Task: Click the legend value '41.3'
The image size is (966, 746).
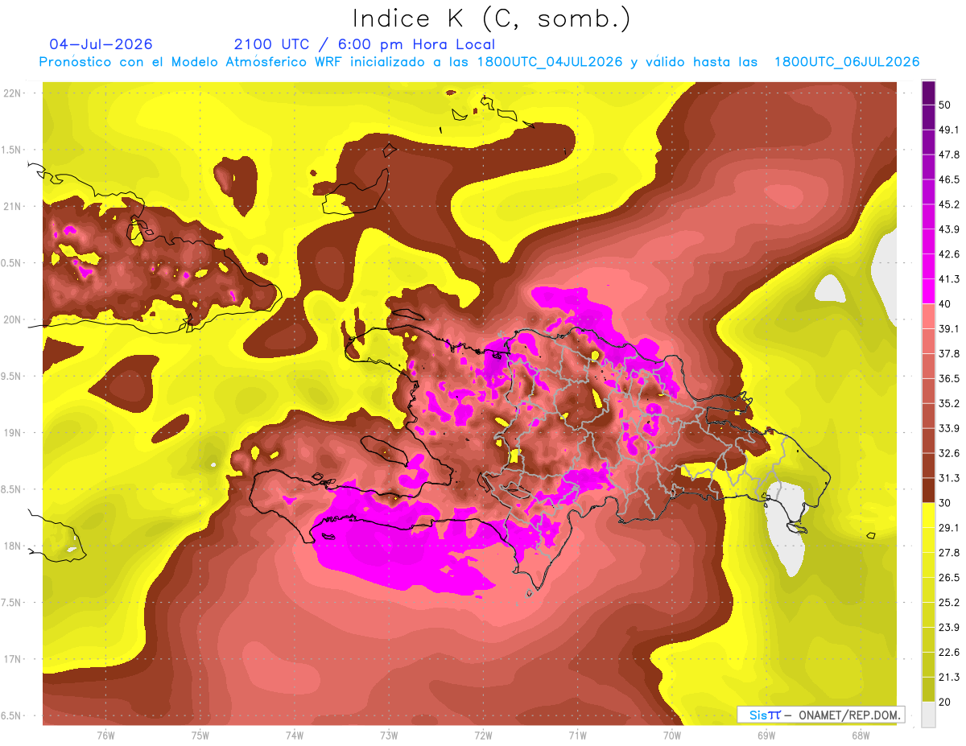Action: coord(950,279)
